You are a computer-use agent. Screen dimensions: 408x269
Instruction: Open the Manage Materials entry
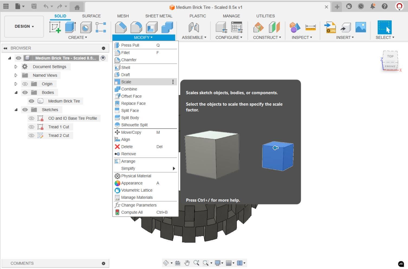[145, 197]
